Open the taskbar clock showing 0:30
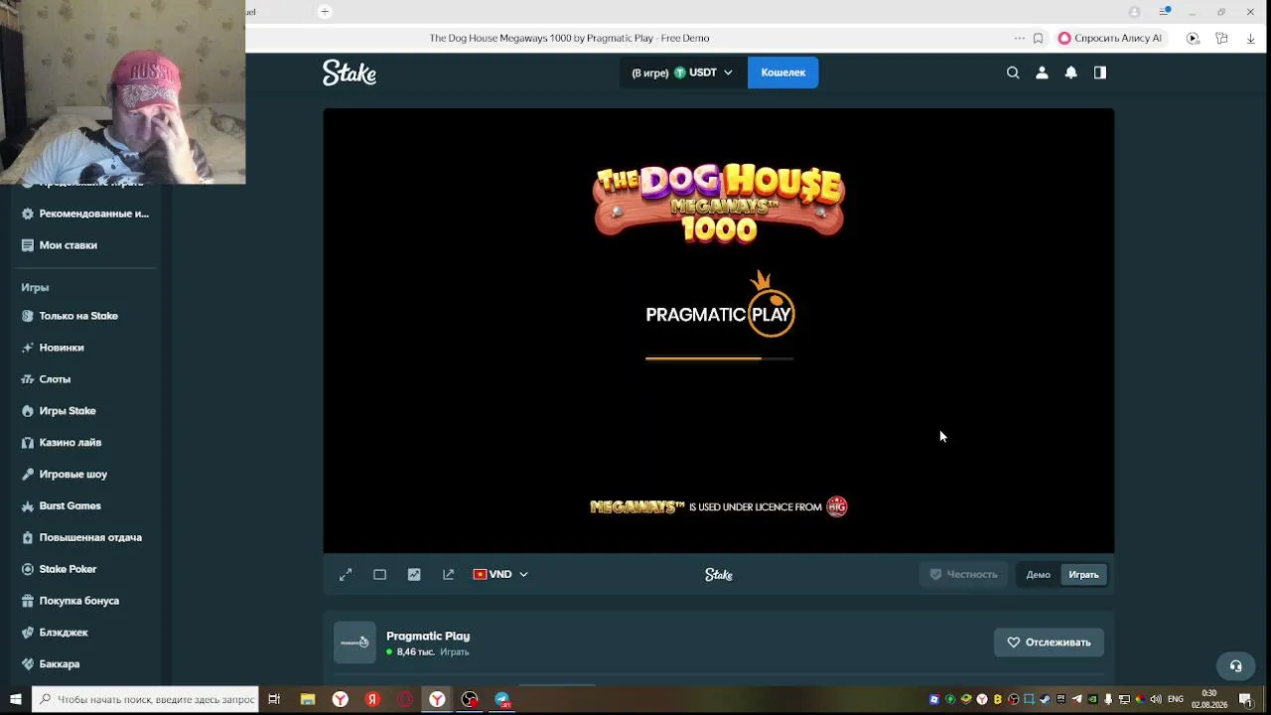Viewport: 1271px width, 715px height. 1208,699
